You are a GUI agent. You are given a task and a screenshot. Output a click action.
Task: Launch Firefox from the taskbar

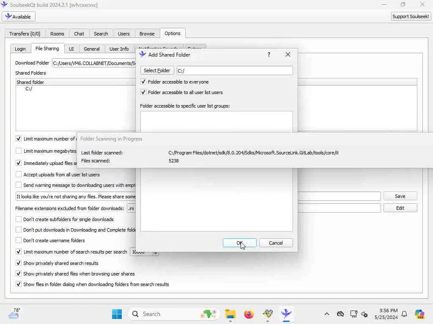(x=249, y=314)
